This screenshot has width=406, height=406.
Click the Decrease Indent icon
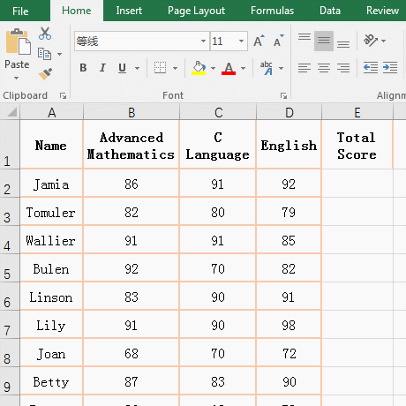click(371, 68)
